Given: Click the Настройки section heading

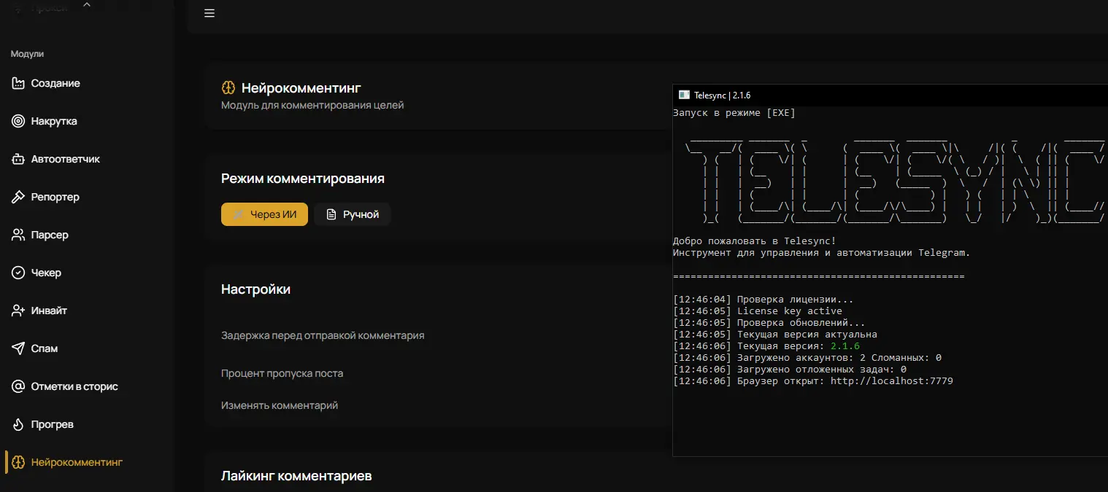Looking at the screenshot, I should [x=255, y=289].
